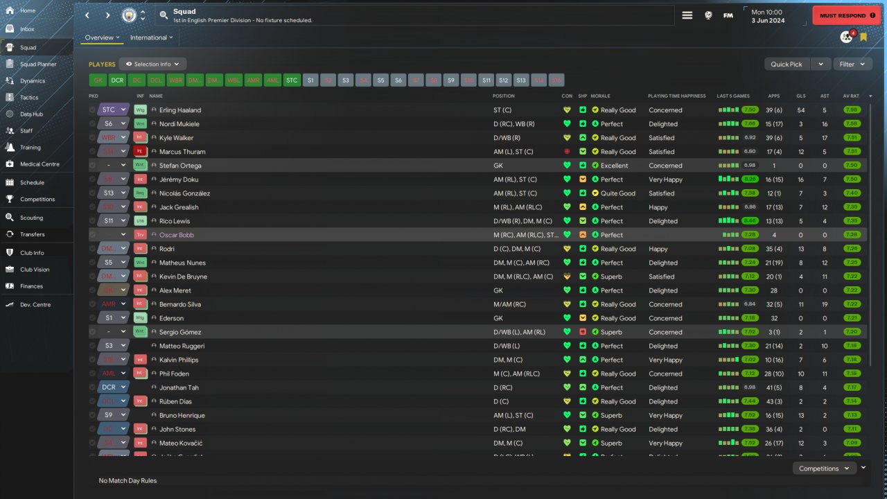Open the Training cone icon
This screenshot has height=499, width=887.
point(10,148)
